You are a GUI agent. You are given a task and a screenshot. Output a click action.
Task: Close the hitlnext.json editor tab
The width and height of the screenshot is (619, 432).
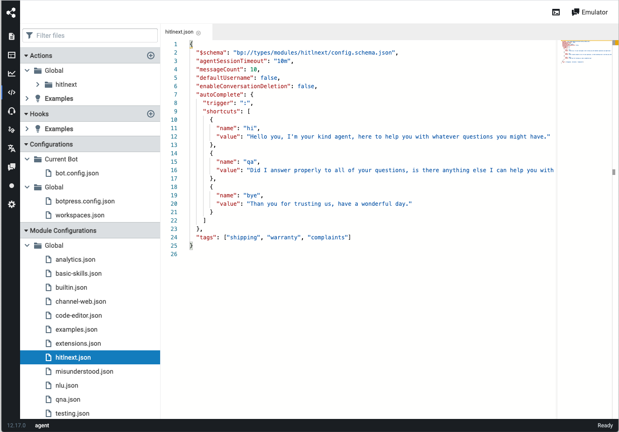(x=198, y=33)
